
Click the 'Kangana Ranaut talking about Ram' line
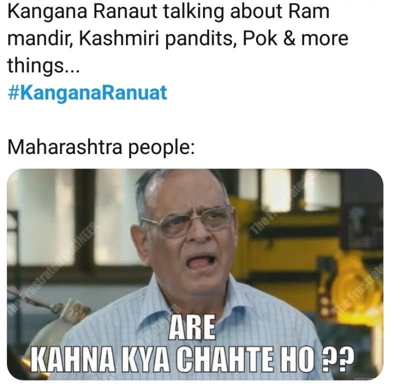click(x=168, y=11)
